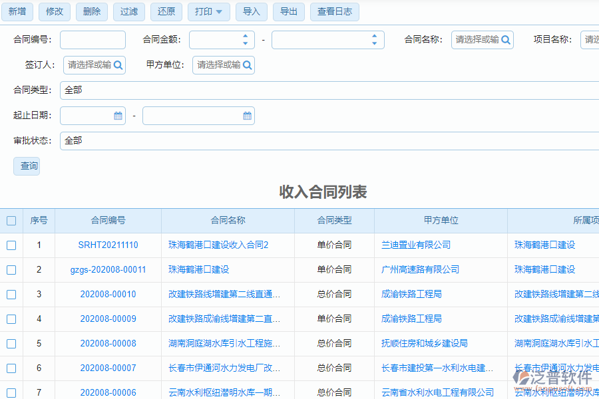Screen dimensions: 599x399
Task: Open the end date calendar icon
Action: coord(247,116)
